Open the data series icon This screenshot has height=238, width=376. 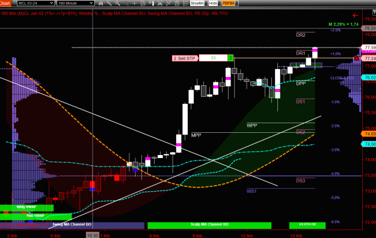coord(160,3)
